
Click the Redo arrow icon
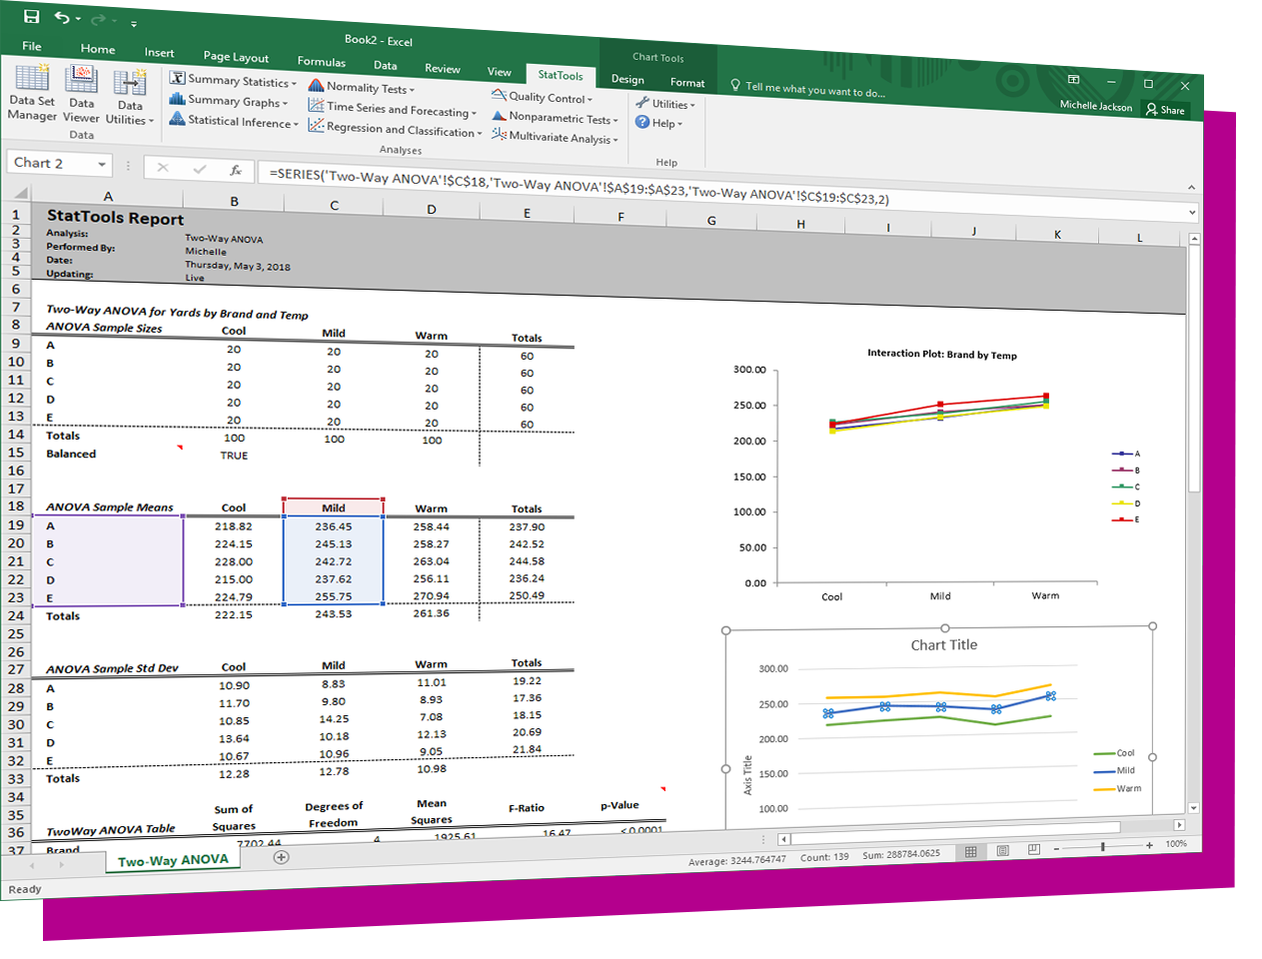click(98, 20)
